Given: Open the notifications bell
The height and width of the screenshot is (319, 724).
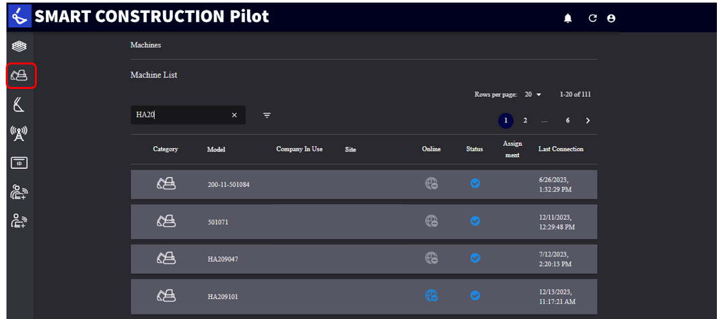Looking at the screenshot, I should (568, 19).
